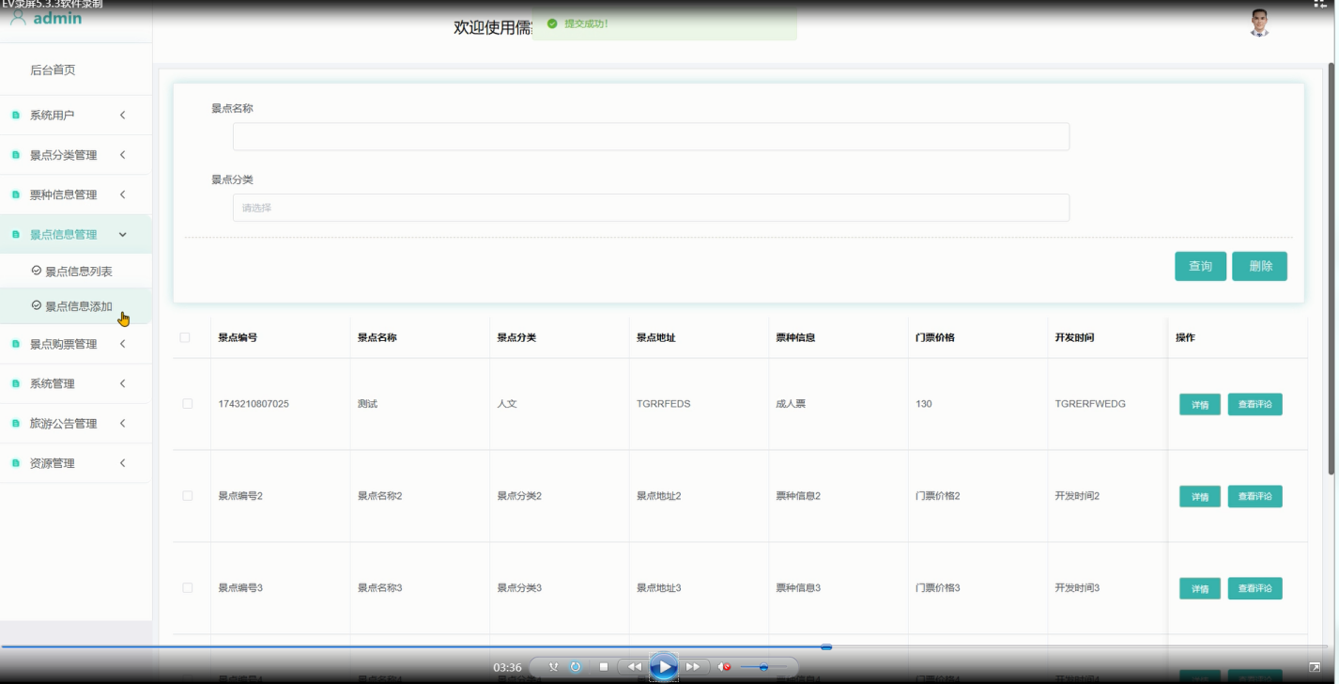Click the 删除 delete button

pos(1260,266)
